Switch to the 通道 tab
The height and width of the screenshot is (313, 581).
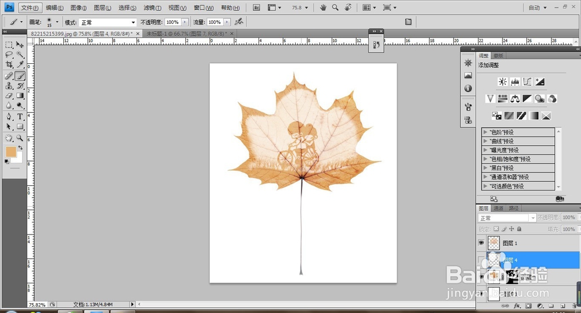tap(498, 208)
